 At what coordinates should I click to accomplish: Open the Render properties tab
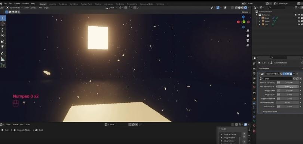coord(254,69)
